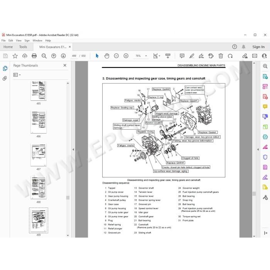Open Export PDF tool in right pane
The height and width of the screenshot is (270, 270).
click(x=265, y=76)
